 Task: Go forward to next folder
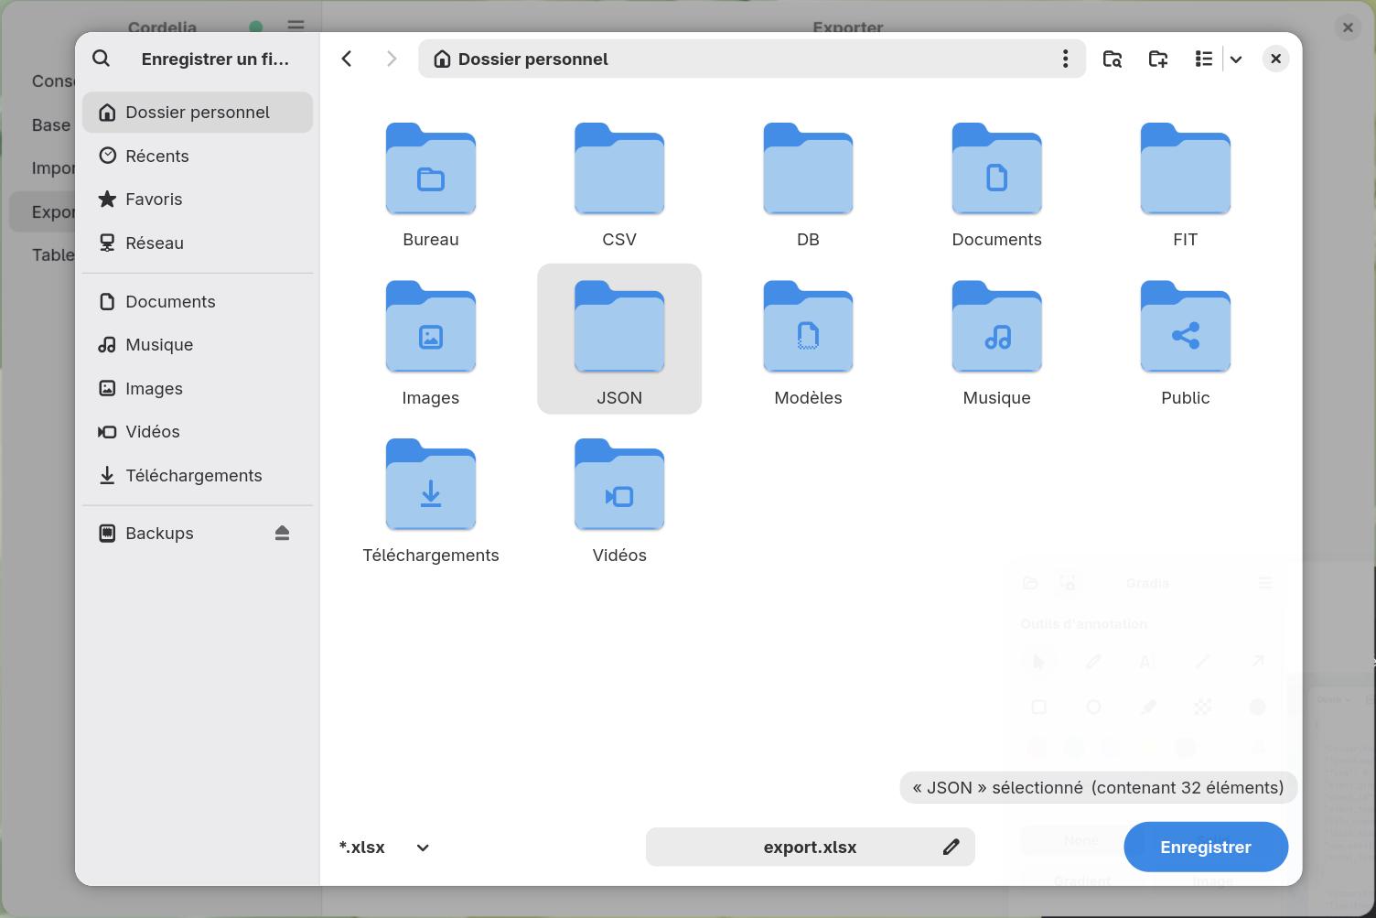[x=392, y=59]
